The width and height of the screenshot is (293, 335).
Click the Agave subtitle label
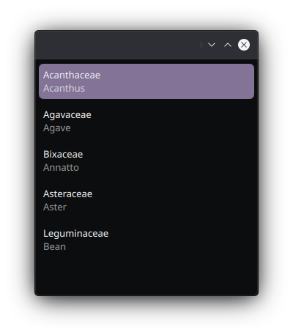coord(57,128)
